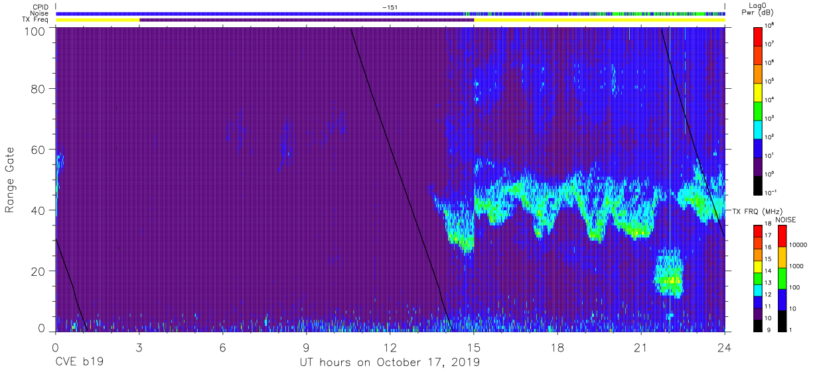Viewport: 815px width, 376px height.
Task: Pick the green segment of NOISE colorbar
Action: (781, 278)
